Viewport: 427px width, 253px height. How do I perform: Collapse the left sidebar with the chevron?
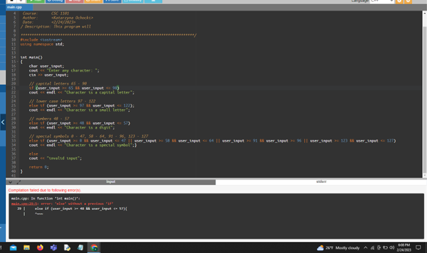click(x=3, y=123)
